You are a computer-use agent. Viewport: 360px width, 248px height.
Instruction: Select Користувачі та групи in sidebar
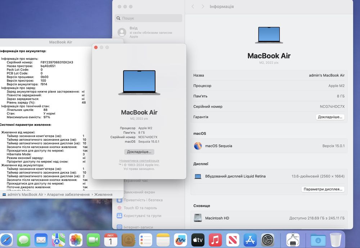point(142,216)
